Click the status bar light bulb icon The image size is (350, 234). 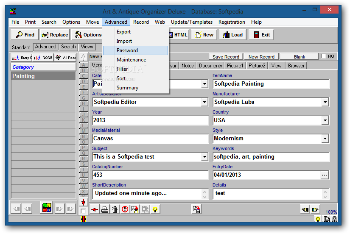(x=318, y=219)
